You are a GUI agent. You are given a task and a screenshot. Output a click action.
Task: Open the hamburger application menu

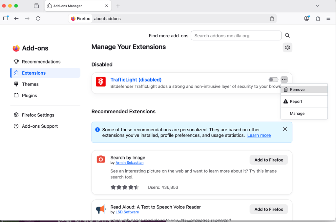click(328, 18)
